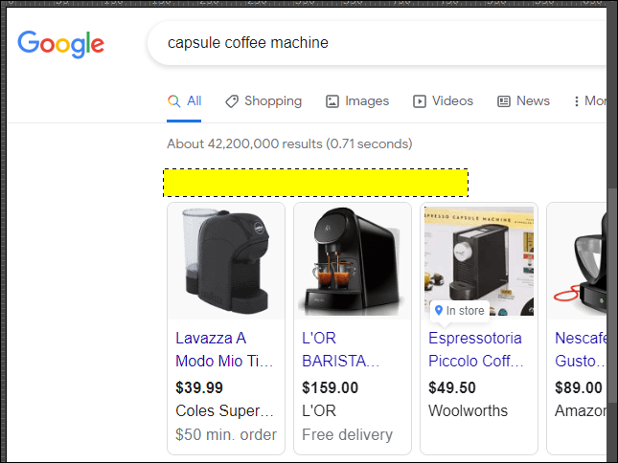Click the Coles Super seller name
618x463 pixels.
point(224,411)
